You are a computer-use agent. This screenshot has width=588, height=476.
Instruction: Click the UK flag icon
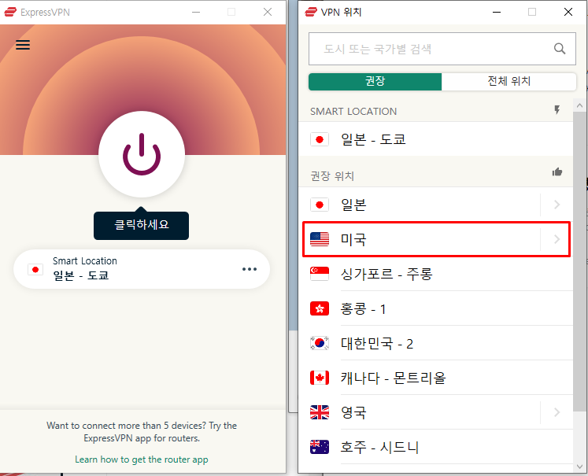[x=320, y=412]
